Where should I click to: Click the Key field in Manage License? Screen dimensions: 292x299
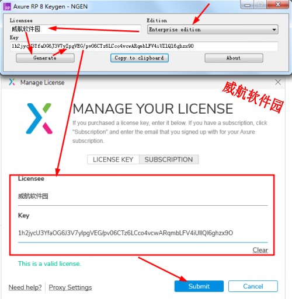[143, 233]
